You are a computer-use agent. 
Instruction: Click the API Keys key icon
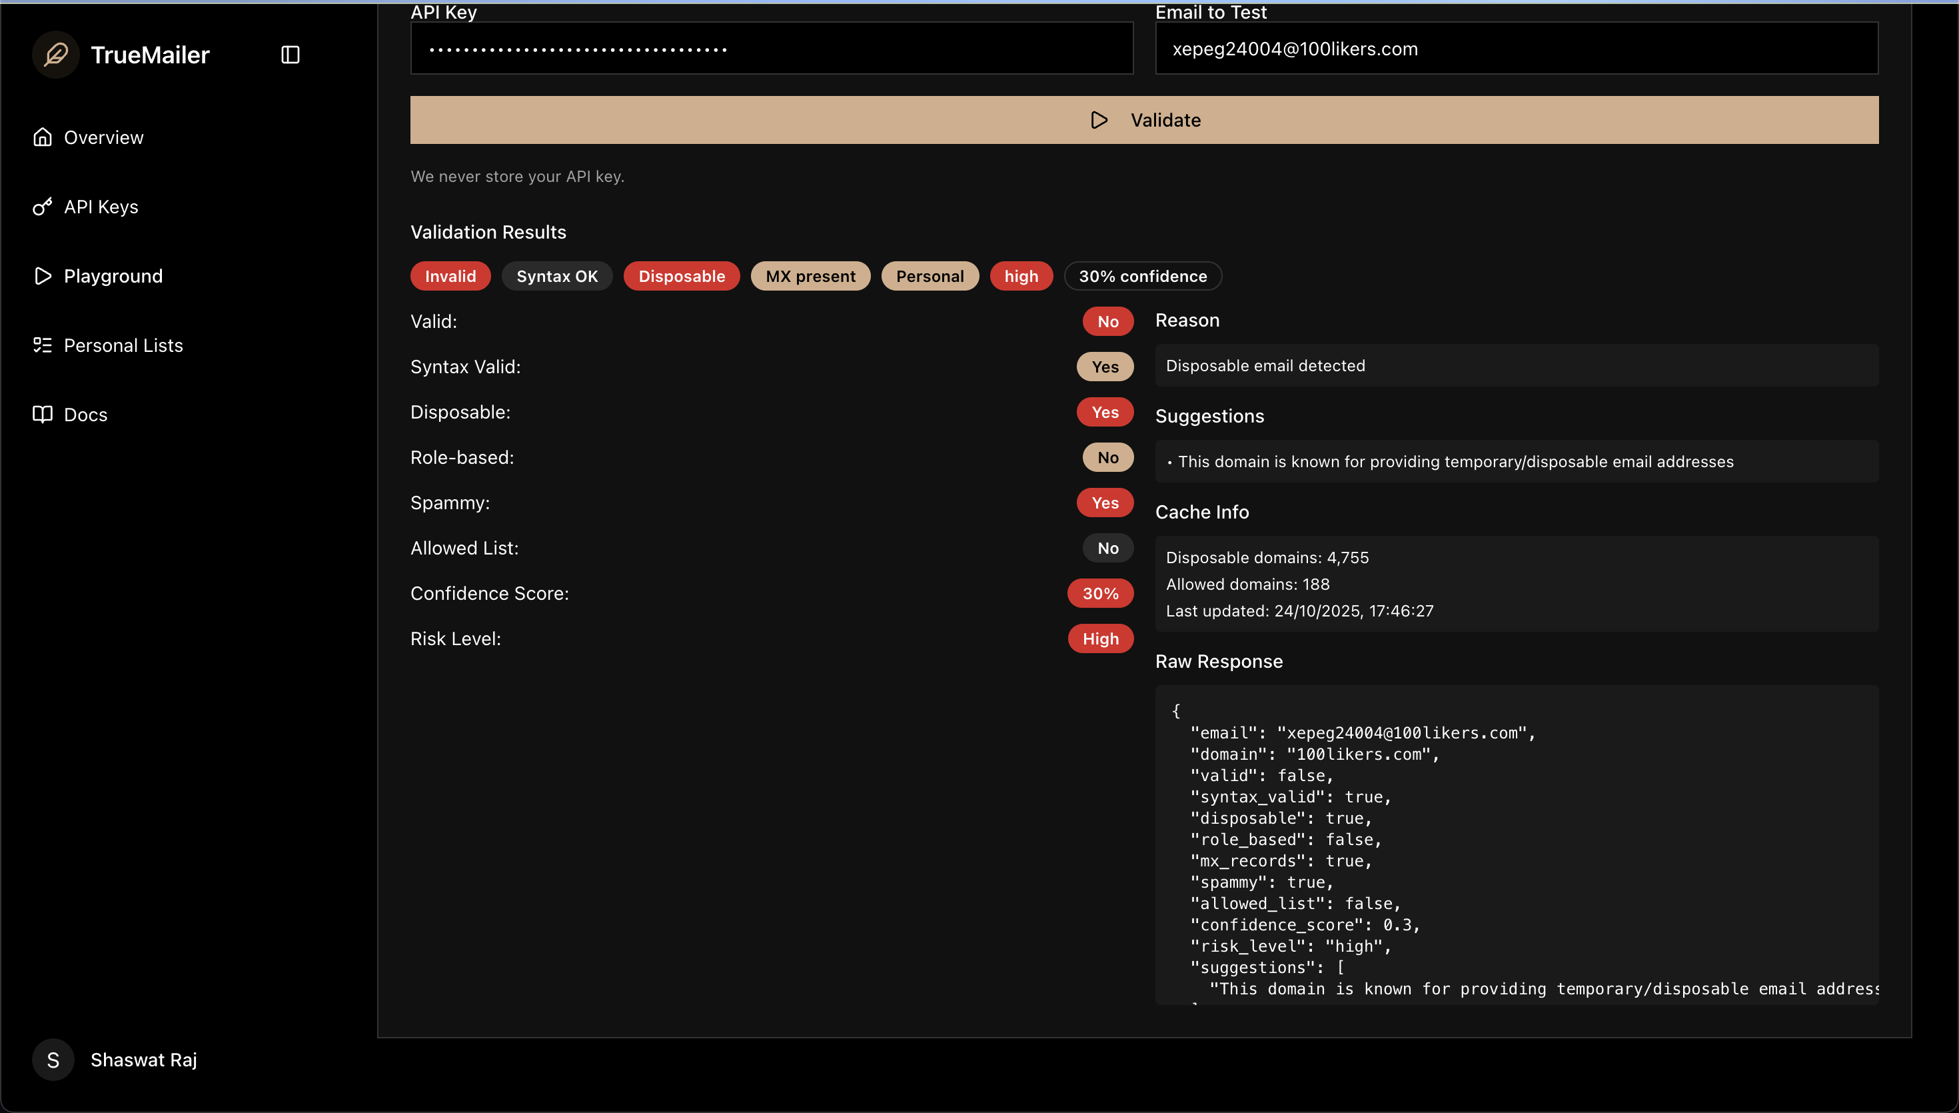[x=43, y=207]
